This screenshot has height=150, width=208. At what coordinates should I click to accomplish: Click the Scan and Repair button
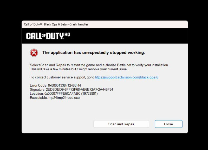click(121, 124)
